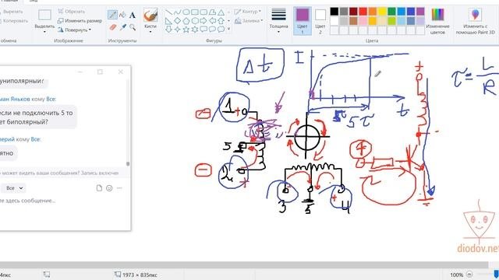This screenshot has height=280, width=499.
Task: Click chat message 'если не подключить 5 то'
Action: pyautogui.click(x=37, y=113)
